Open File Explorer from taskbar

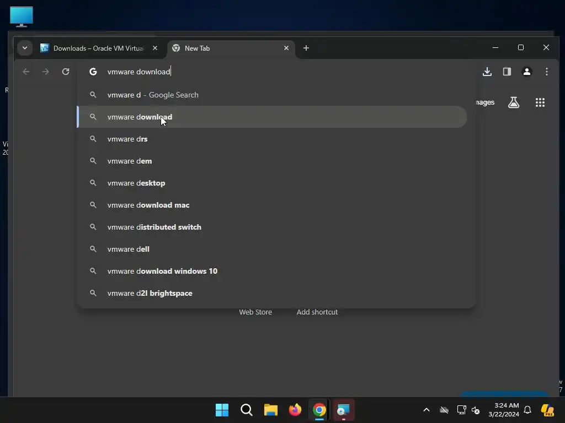tap(270, 410)
